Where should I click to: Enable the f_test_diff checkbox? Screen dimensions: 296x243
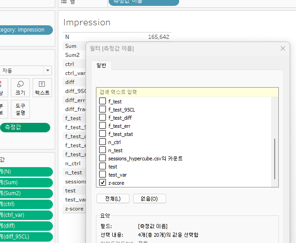coord(102,117)
